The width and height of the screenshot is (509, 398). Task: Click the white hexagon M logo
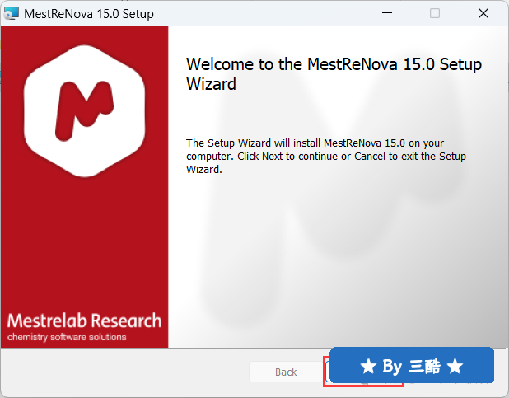84,111
